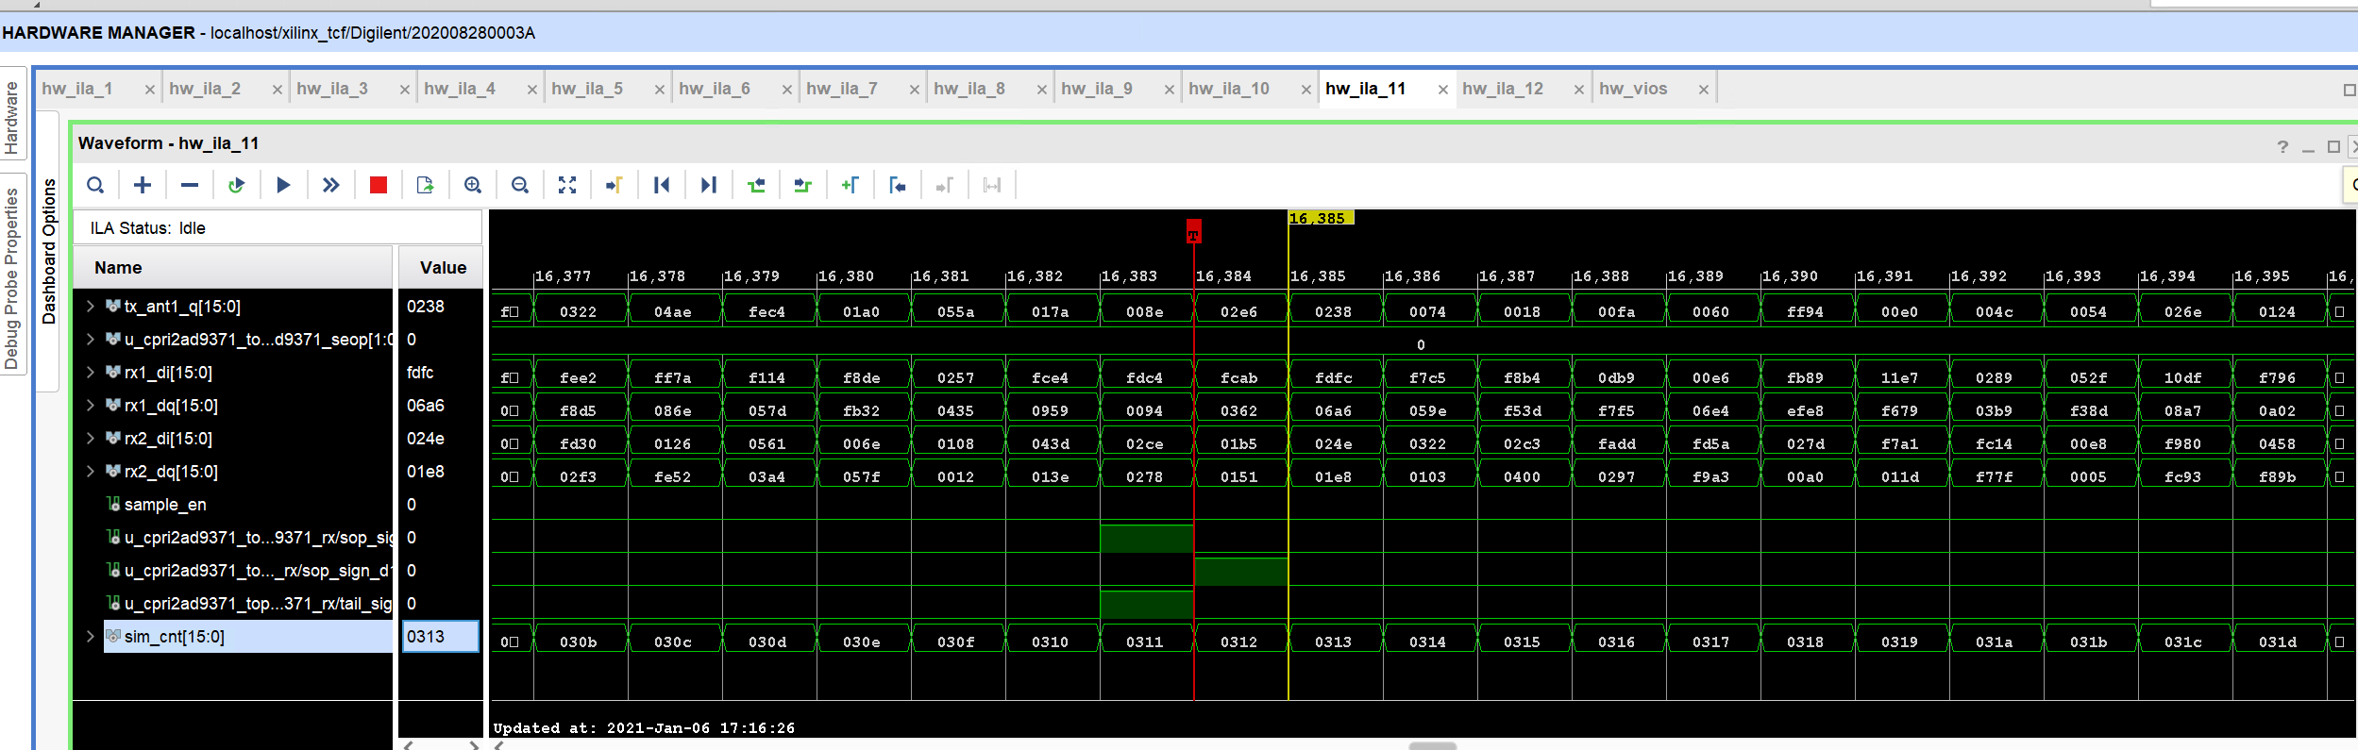Go to time zero icon

pyautogui.click(x=662, y=185)
